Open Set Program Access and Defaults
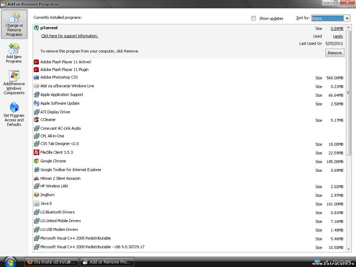Image resolution: width=356 pixels, height=267 pixels. click(x=14, y=114)
